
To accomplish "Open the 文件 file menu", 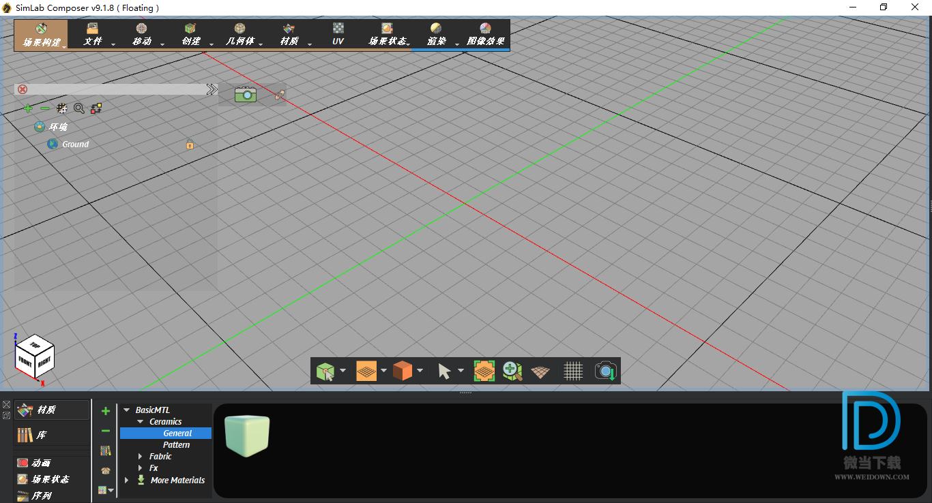I will point(93,35).
